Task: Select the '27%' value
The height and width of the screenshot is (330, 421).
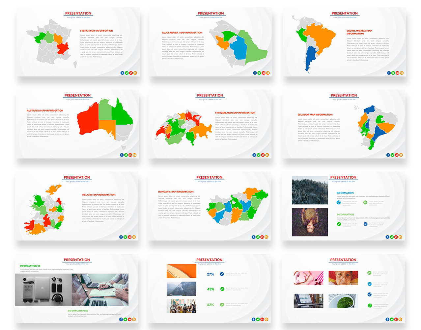Action: pyautogui.click(x=210, y=274)
